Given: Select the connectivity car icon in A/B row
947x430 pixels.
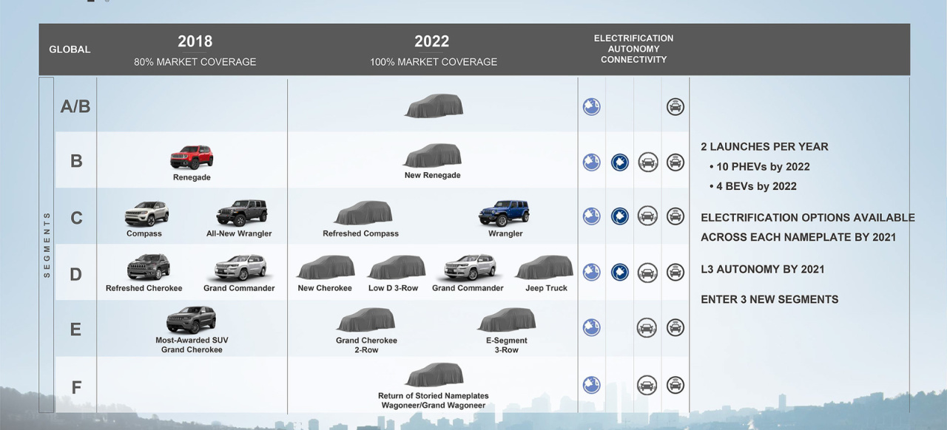Looking at the screenshot, I should coord(675,106).
